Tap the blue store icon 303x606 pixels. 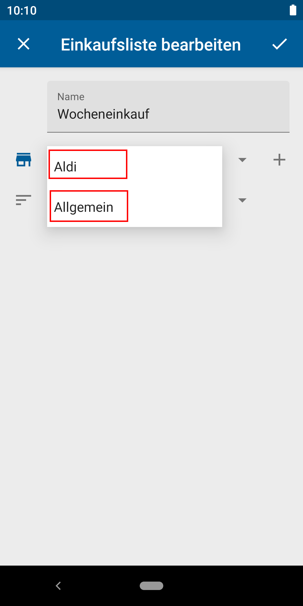(x=24, y=160)
